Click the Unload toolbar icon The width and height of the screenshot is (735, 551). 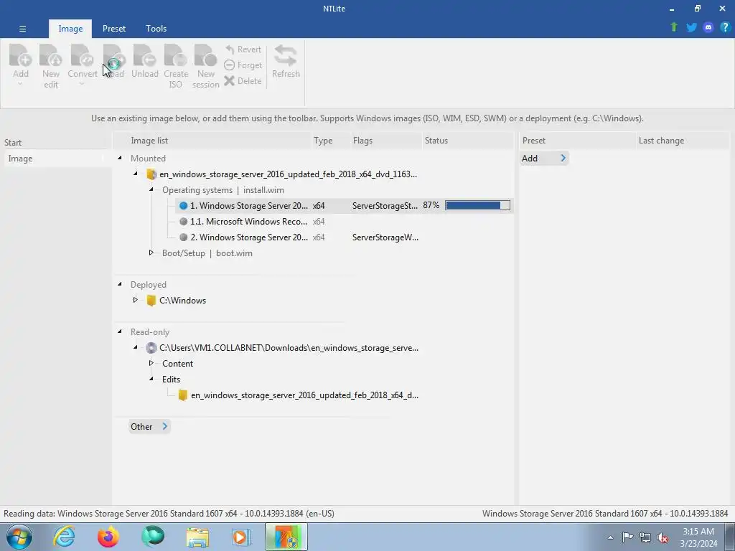click(x=144, y=55)
